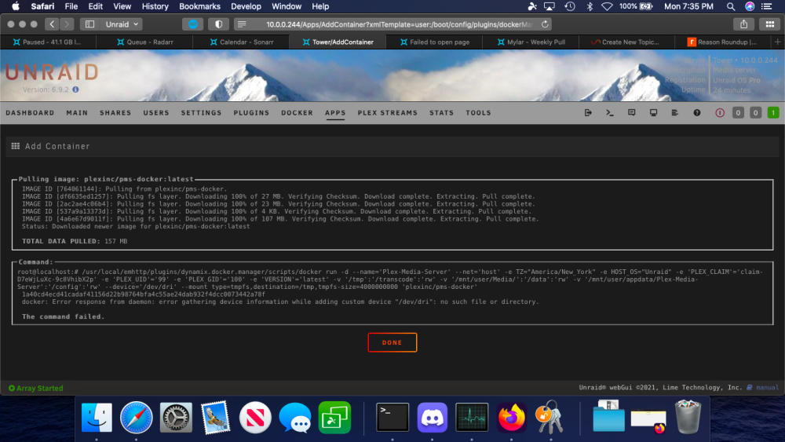This screenshot has height=442, width=785.
Task: Click the Time Machine icon in menu bar
Action: point(570,6)
